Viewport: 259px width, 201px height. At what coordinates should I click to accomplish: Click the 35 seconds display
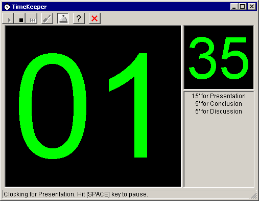[x=219, y=57]
